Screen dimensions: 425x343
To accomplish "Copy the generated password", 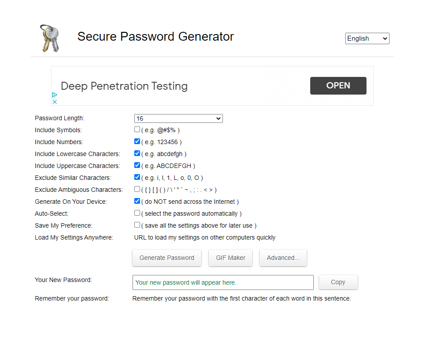I will (338, 282).
